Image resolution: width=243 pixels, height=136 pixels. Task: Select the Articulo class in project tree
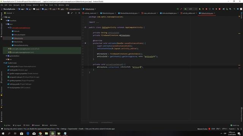coord(17,31)
